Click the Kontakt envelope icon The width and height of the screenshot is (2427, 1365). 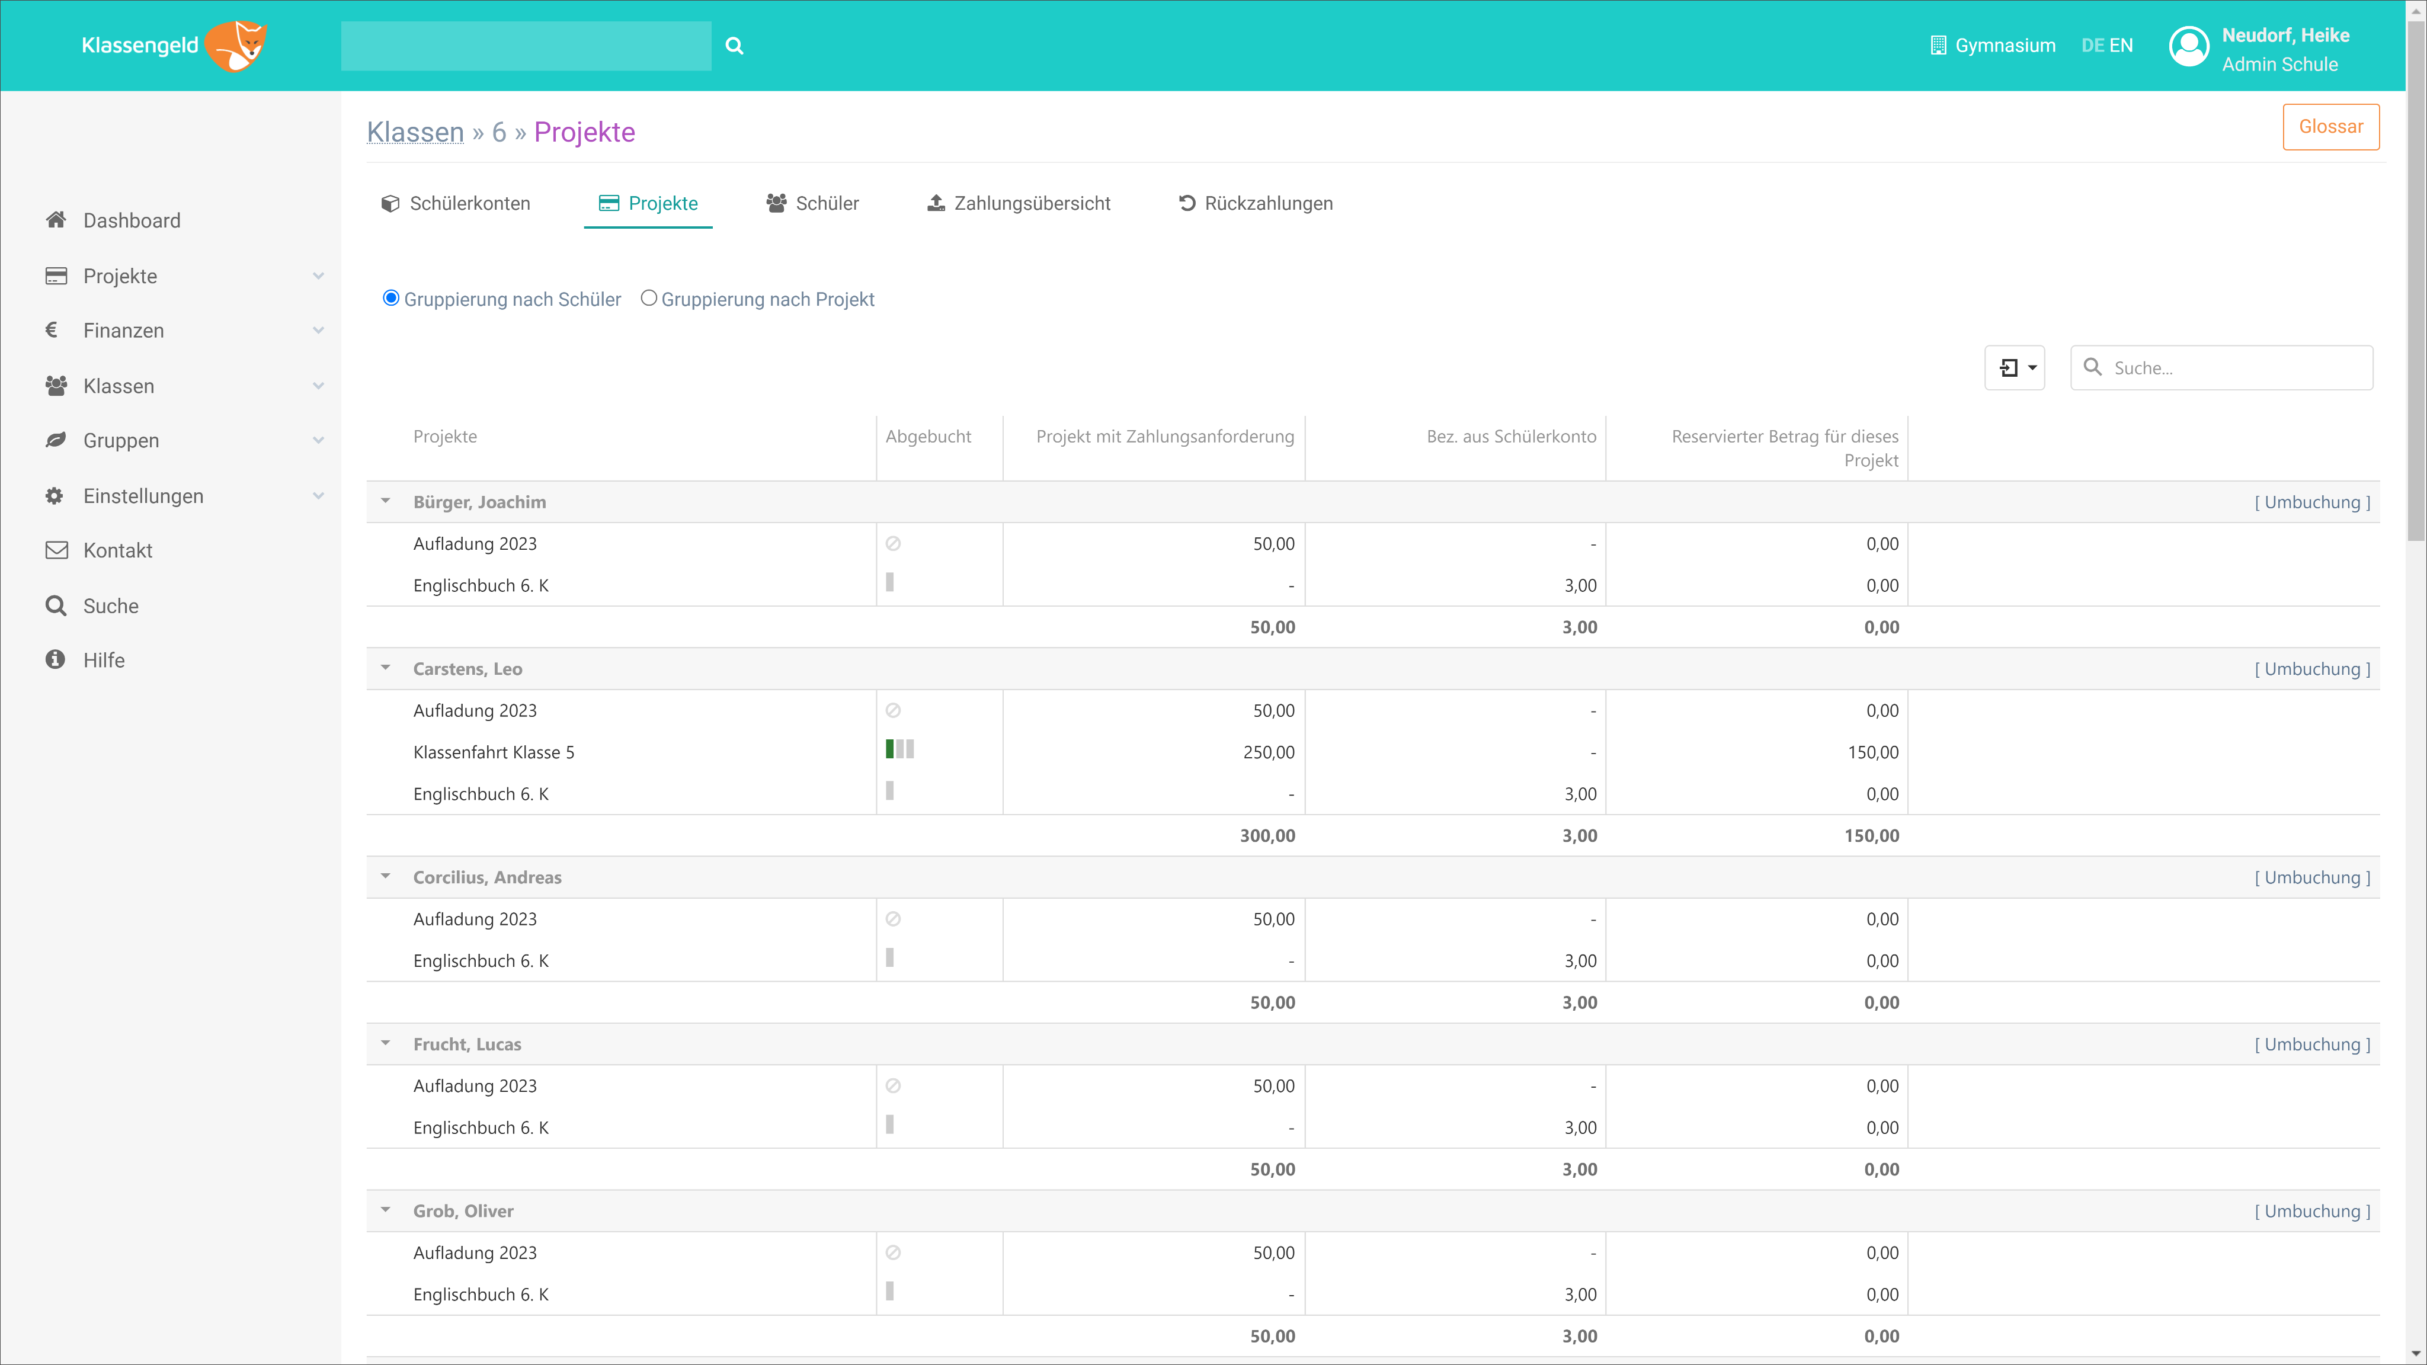pyautogui.click(x=56, y=550)
